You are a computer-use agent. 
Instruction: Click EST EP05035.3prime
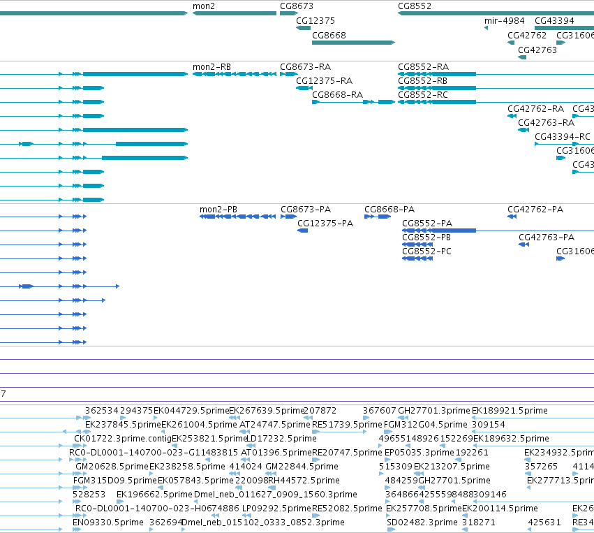[419, 453]
